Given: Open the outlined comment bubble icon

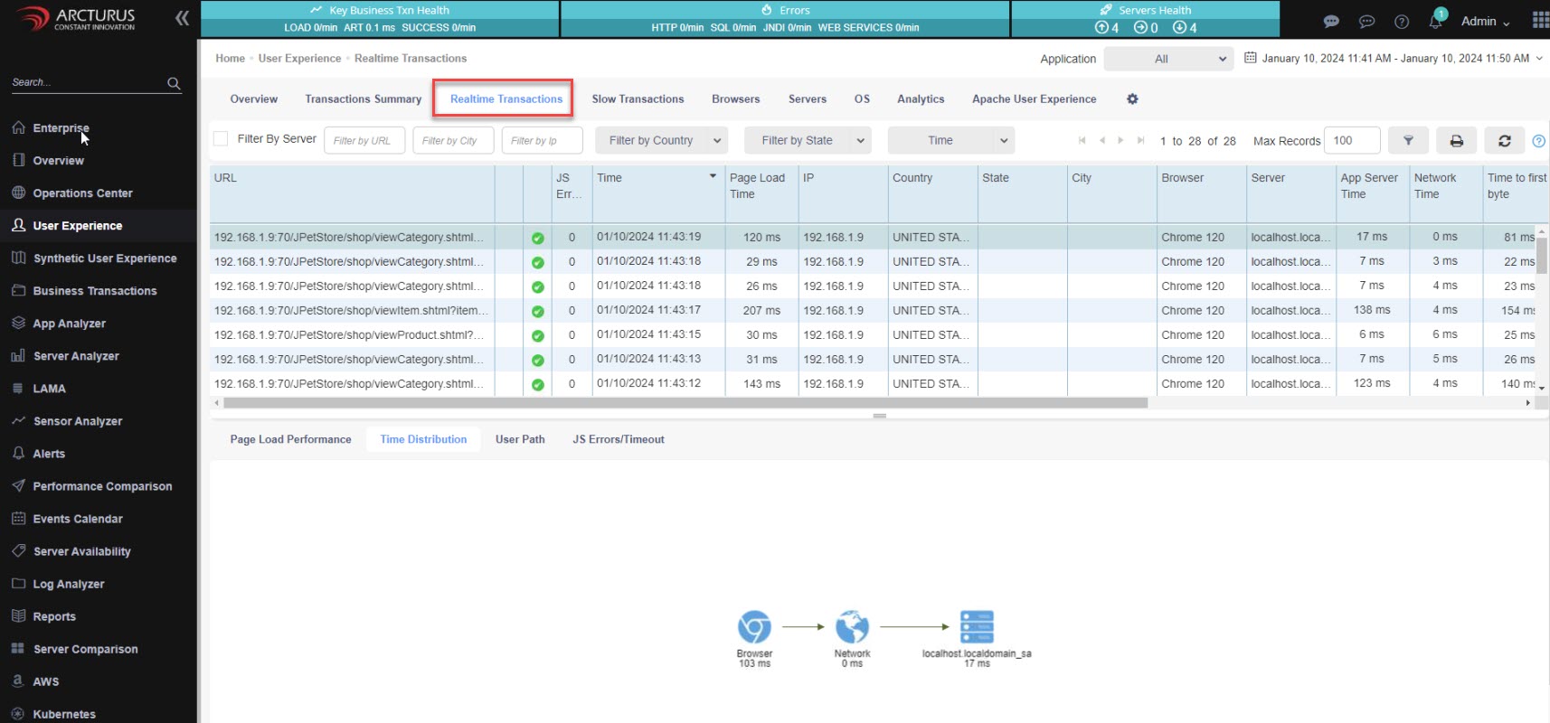Looking at the screenshot, I should [x=1366, y=22].
